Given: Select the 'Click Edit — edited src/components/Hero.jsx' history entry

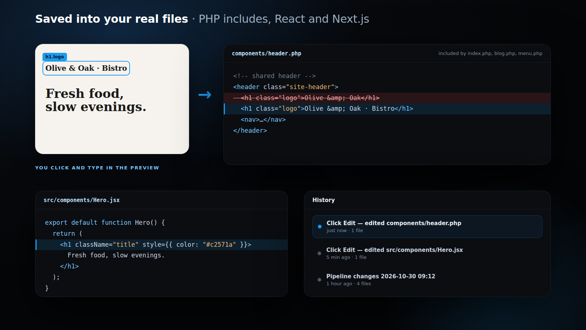Looking at the screenshot, I should pyautogui.click(x=427, y=253).
